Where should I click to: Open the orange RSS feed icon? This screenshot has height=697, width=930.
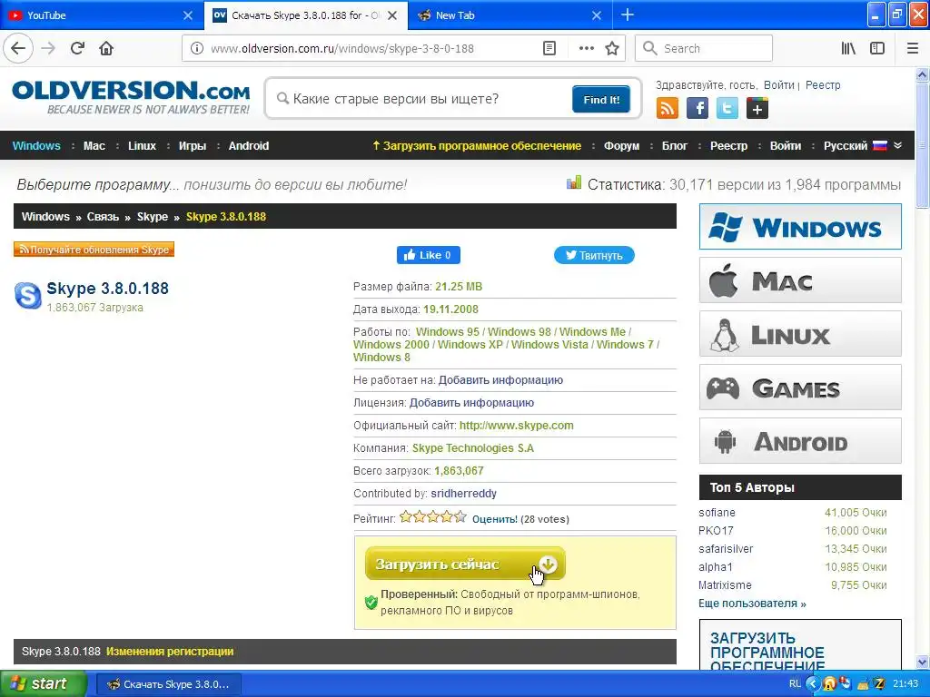pyautogui.click(x=668, y=109)
